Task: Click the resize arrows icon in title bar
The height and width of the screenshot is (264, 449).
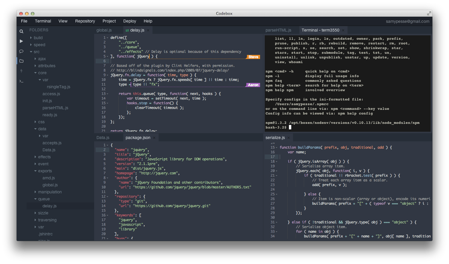Action: 429,13
